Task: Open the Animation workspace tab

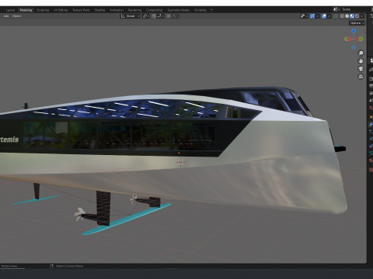Action: [117, 10]
